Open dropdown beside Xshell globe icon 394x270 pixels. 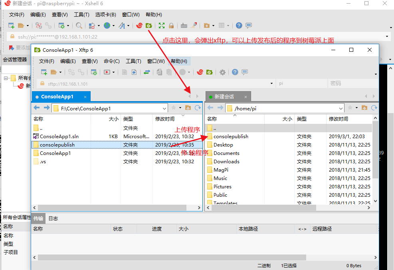(x=114, y=25)
